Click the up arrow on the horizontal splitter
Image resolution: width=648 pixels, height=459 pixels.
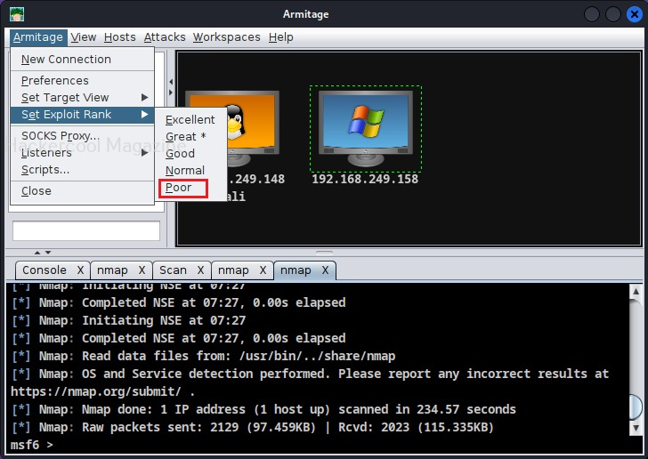(x=37, y=252)
